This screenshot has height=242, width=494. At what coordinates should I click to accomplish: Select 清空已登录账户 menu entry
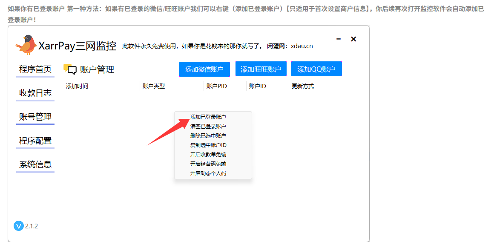pos(208,126)
